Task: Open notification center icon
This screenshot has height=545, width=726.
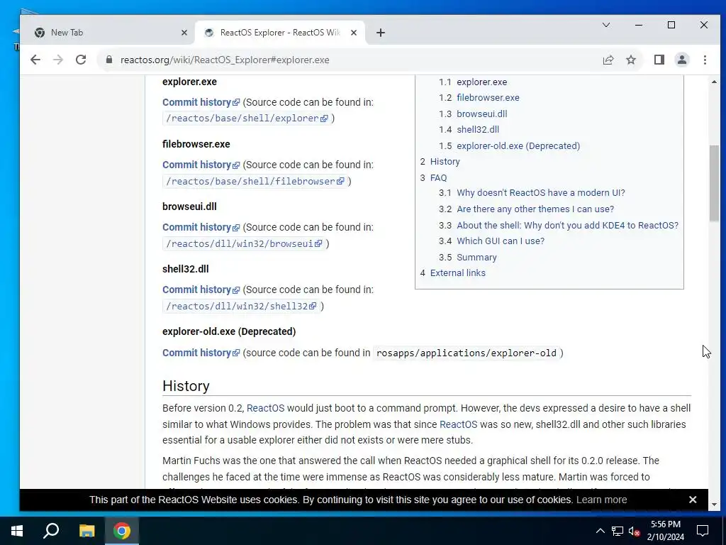Action: pyautogui.click(x=703, y=531)
